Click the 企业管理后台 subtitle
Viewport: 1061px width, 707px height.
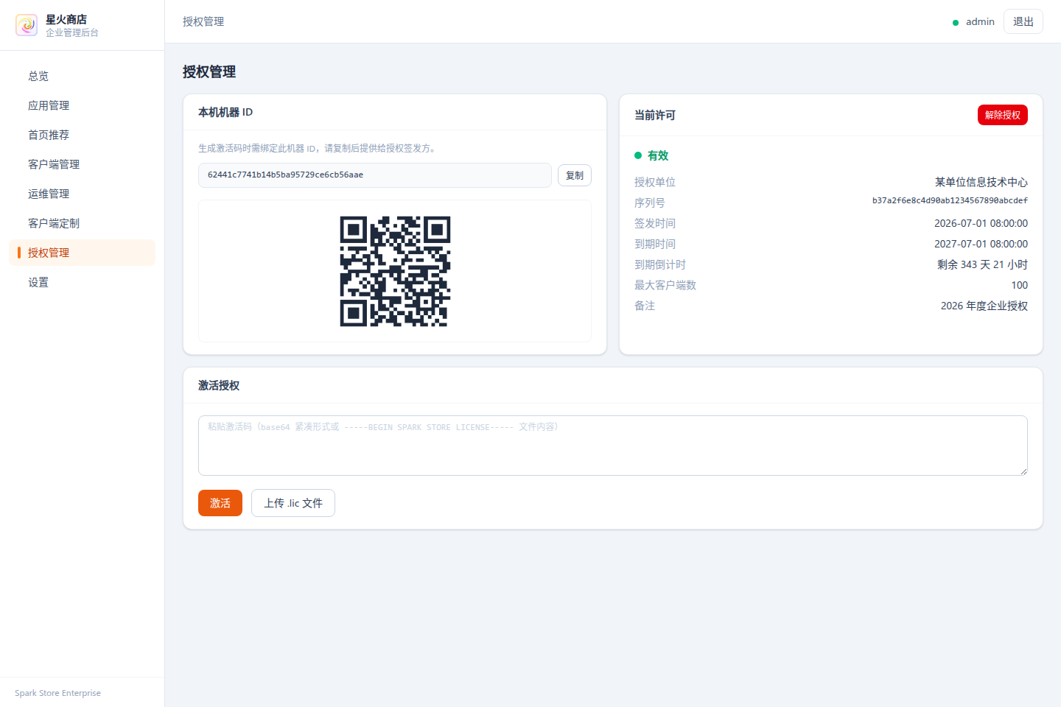click(72, 32)
